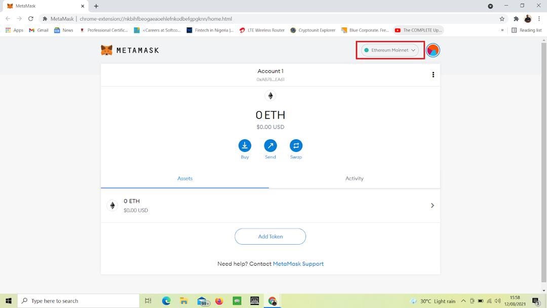Open the Chrome profile avatar
The width and height of the screenshot is (547, 308).
coord(528,19)
